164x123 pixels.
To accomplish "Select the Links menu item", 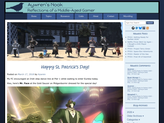I will coord(81,16).
